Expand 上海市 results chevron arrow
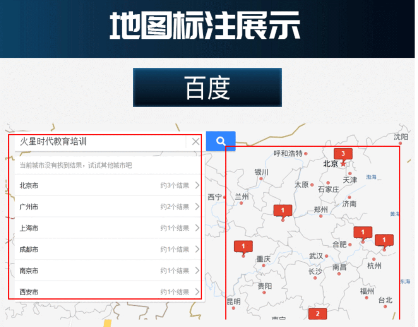 point(197,228)
